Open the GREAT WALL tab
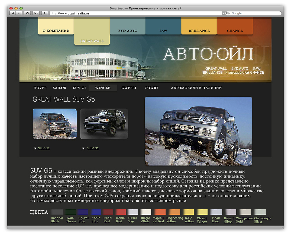 click(92, 31)
